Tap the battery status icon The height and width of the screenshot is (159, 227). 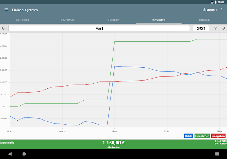click(215, 2)
